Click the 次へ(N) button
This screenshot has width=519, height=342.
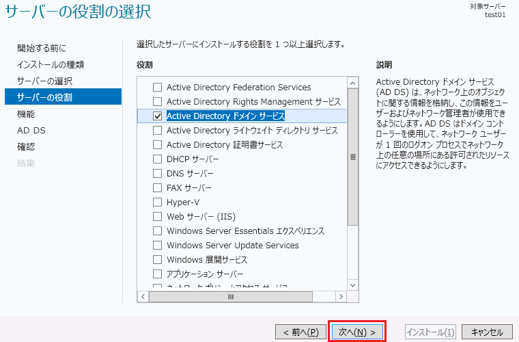click(357, 332)
